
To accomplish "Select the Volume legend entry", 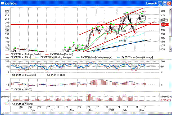I will [19, 104].
